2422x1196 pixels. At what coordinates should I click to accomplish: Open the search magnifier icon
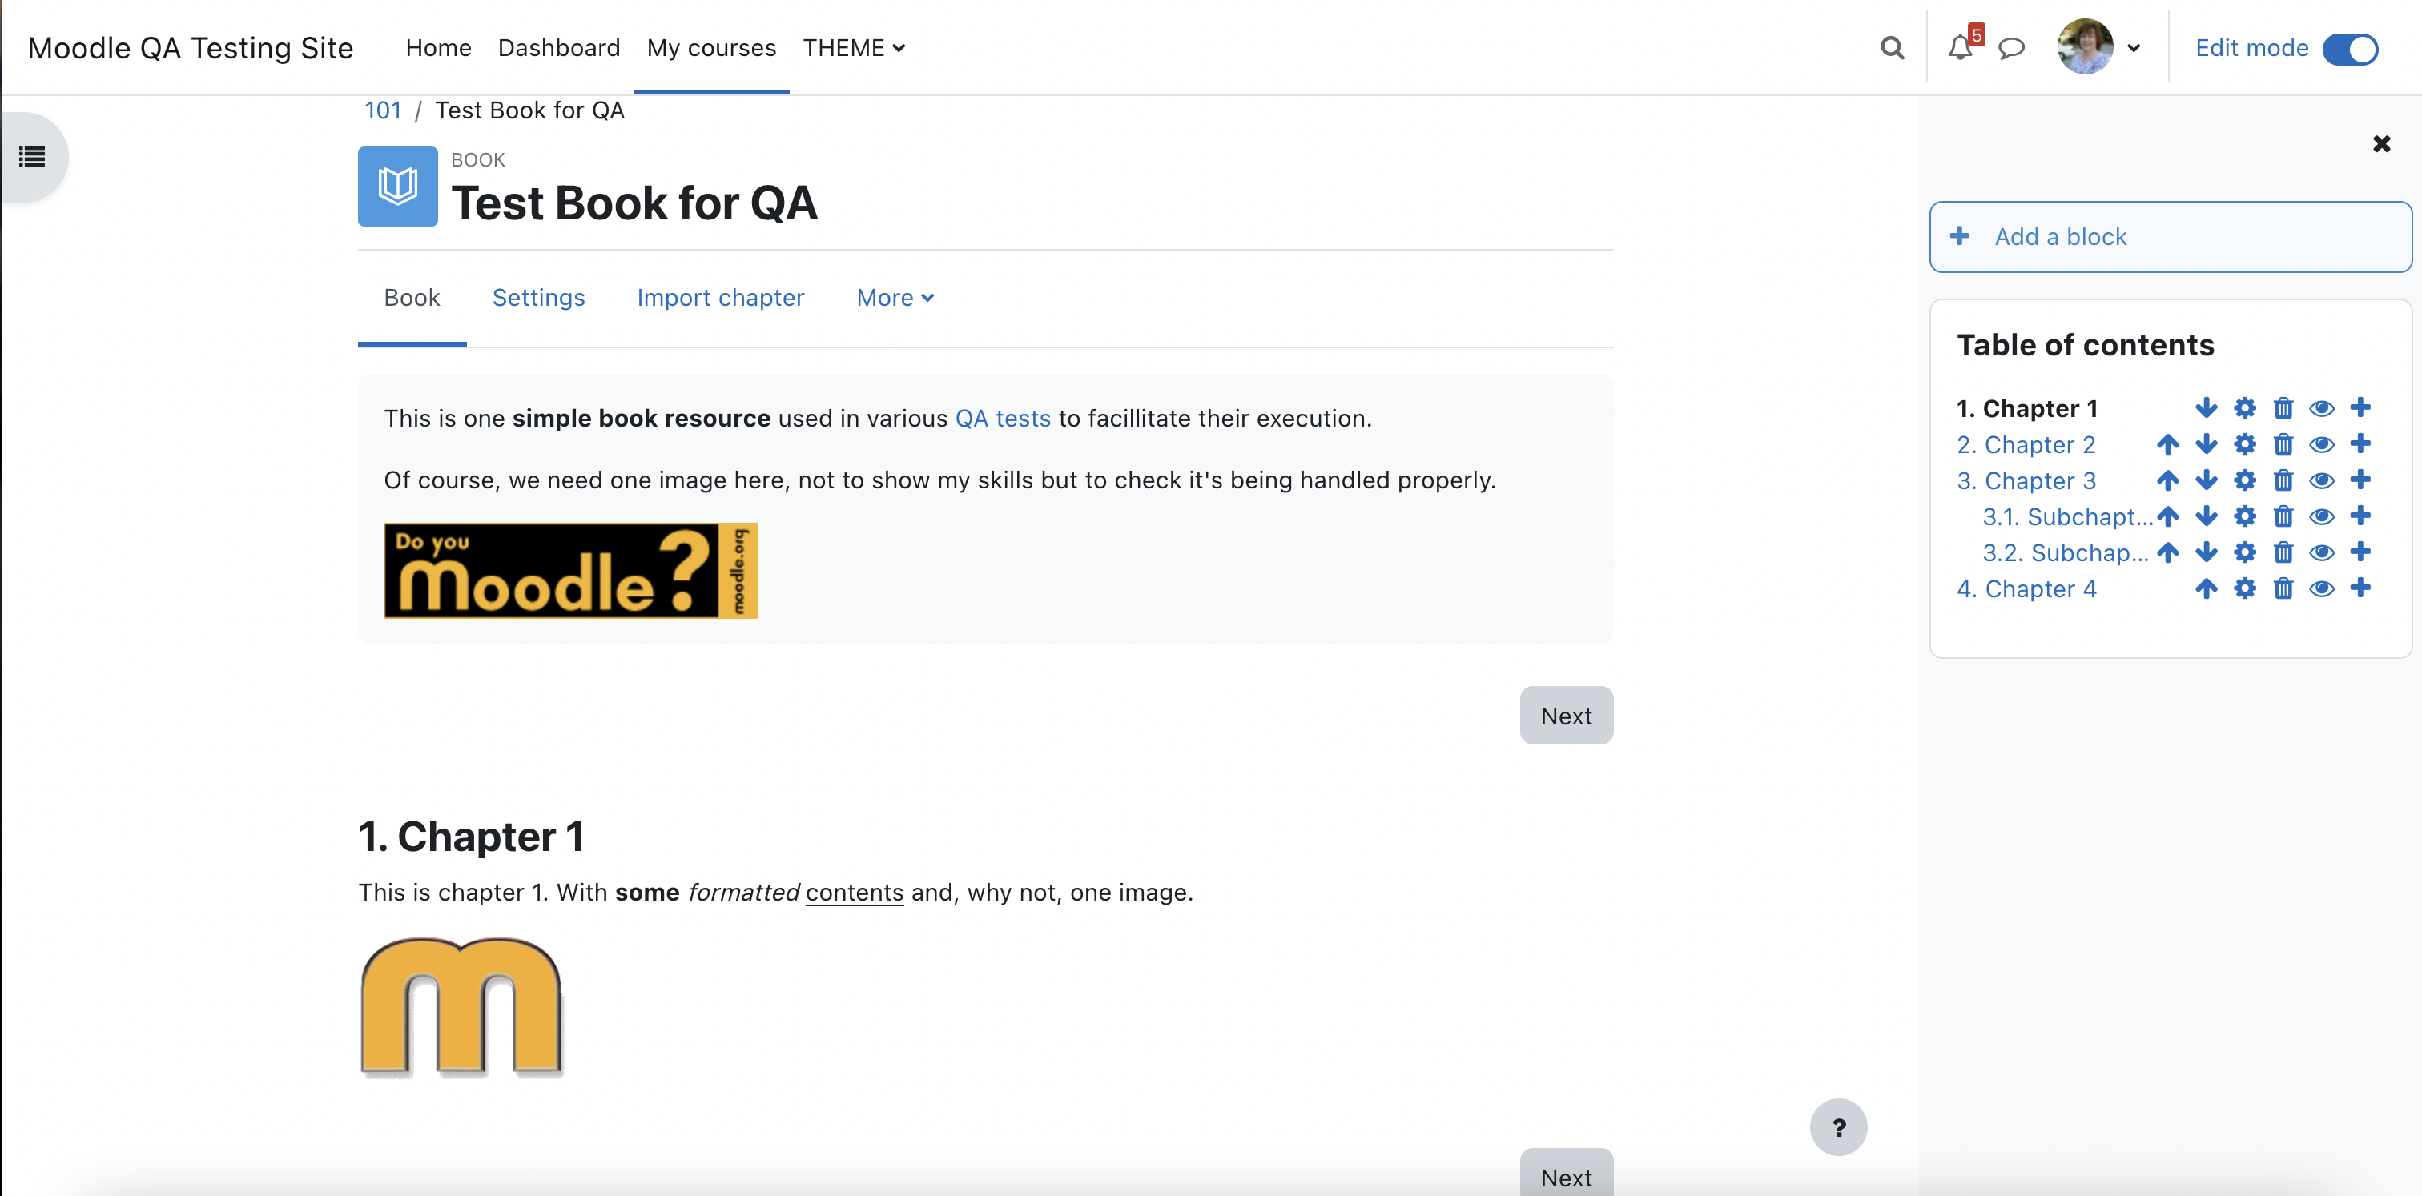click(1892, 48)
